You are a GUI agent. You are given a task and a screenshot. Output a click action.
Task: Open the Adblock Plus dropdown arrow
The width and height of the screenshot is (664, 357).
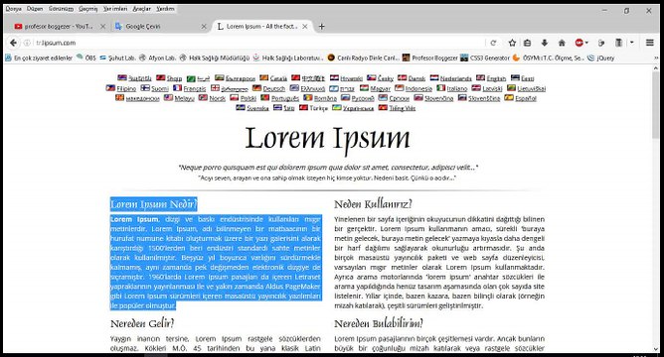pos(586,43)
